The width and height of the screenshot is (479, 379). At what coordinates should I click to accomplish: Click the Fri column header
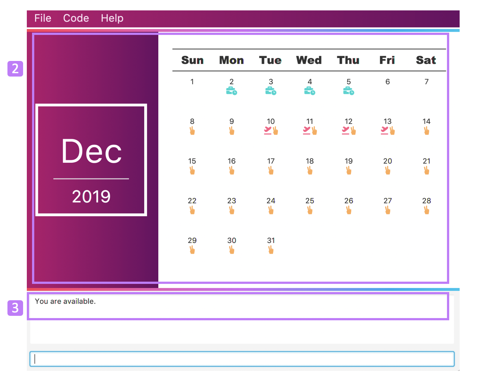point(387,60)
